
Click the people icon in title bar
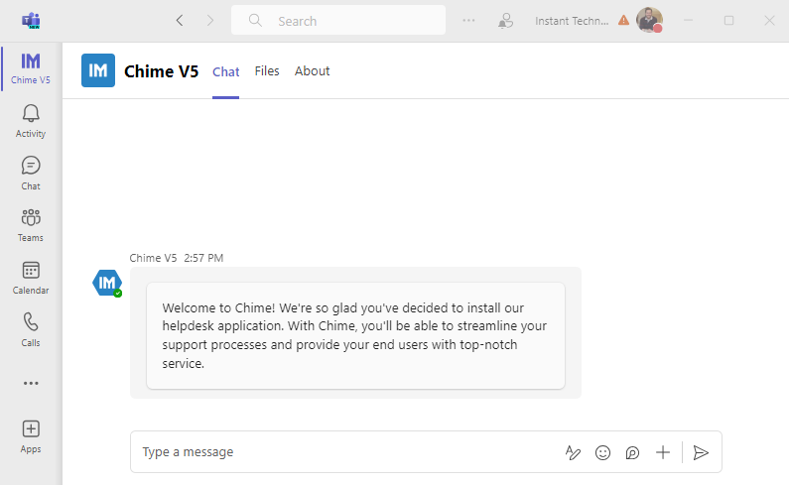(x=505, y=21)
